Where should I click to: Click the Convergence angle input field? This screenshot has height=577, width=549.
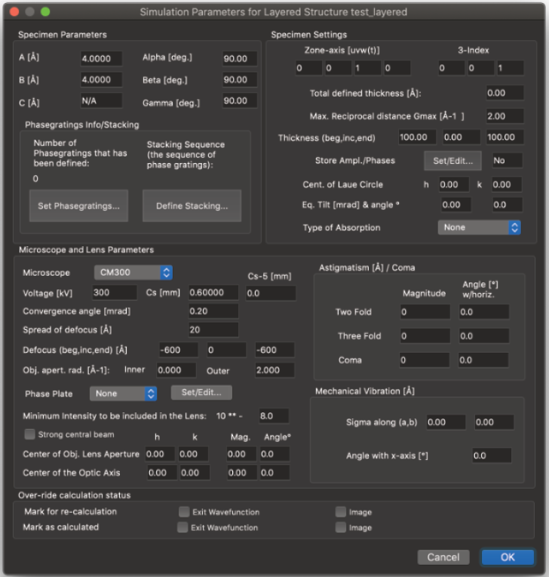(213, 311)
